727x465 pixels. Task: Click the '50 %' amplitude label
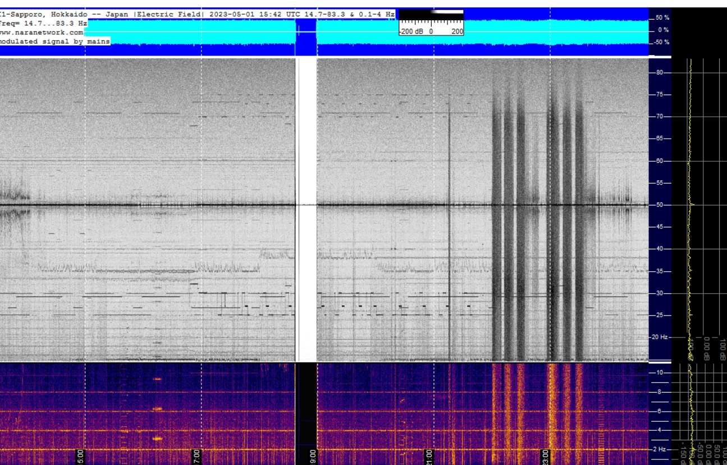point(662,18)
